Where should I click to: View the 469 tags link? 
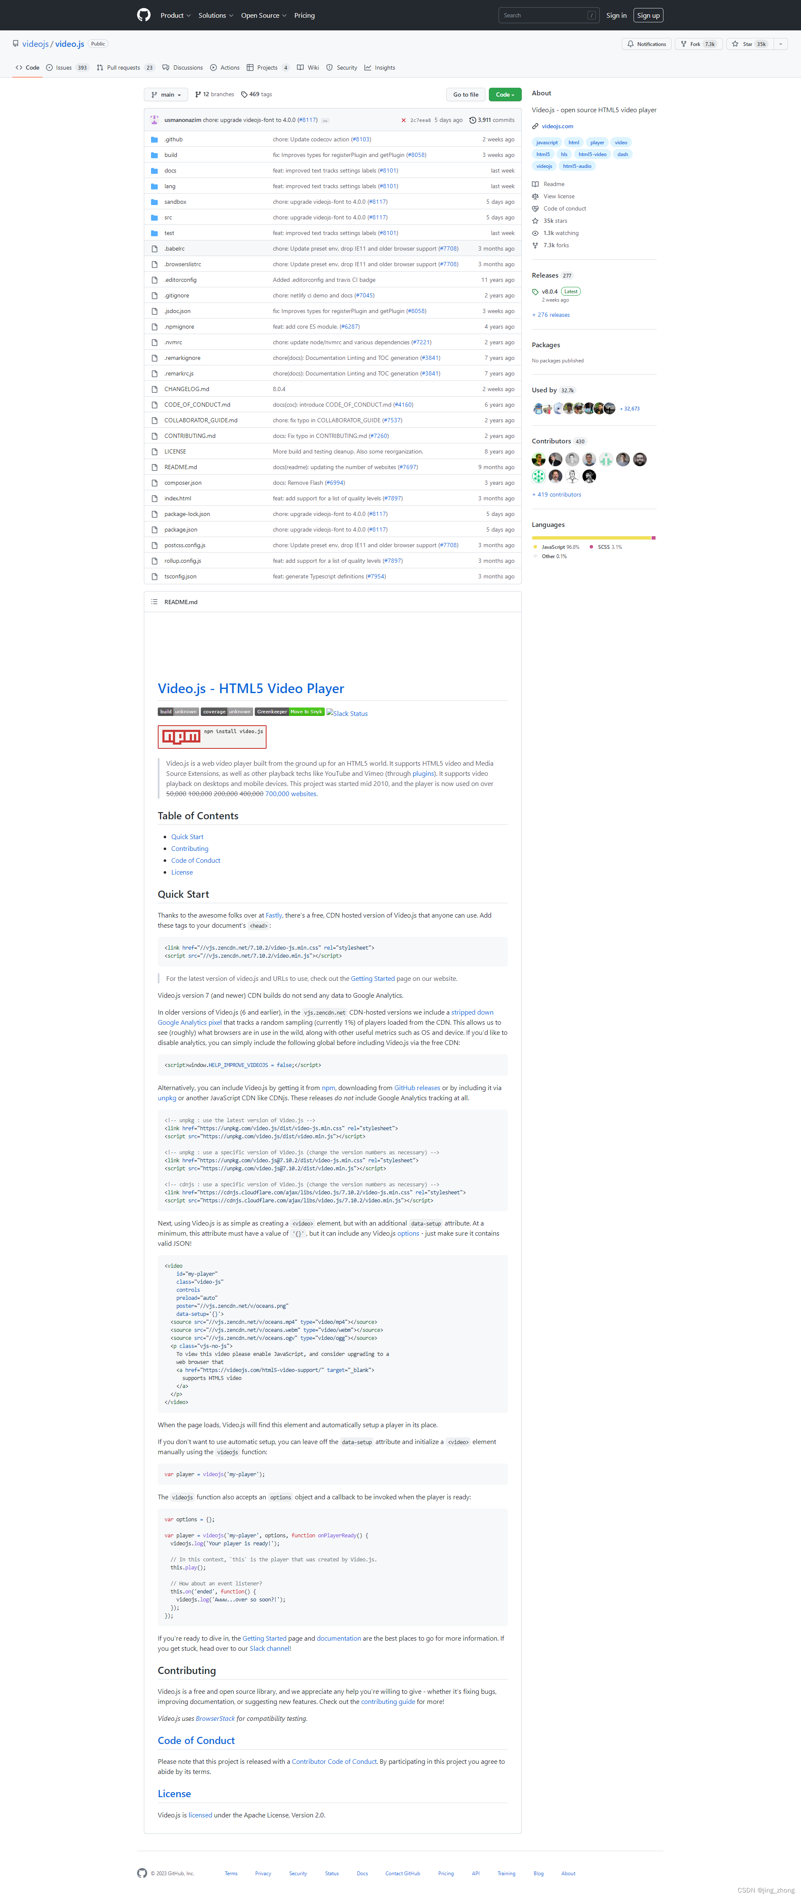pos(256,94)
